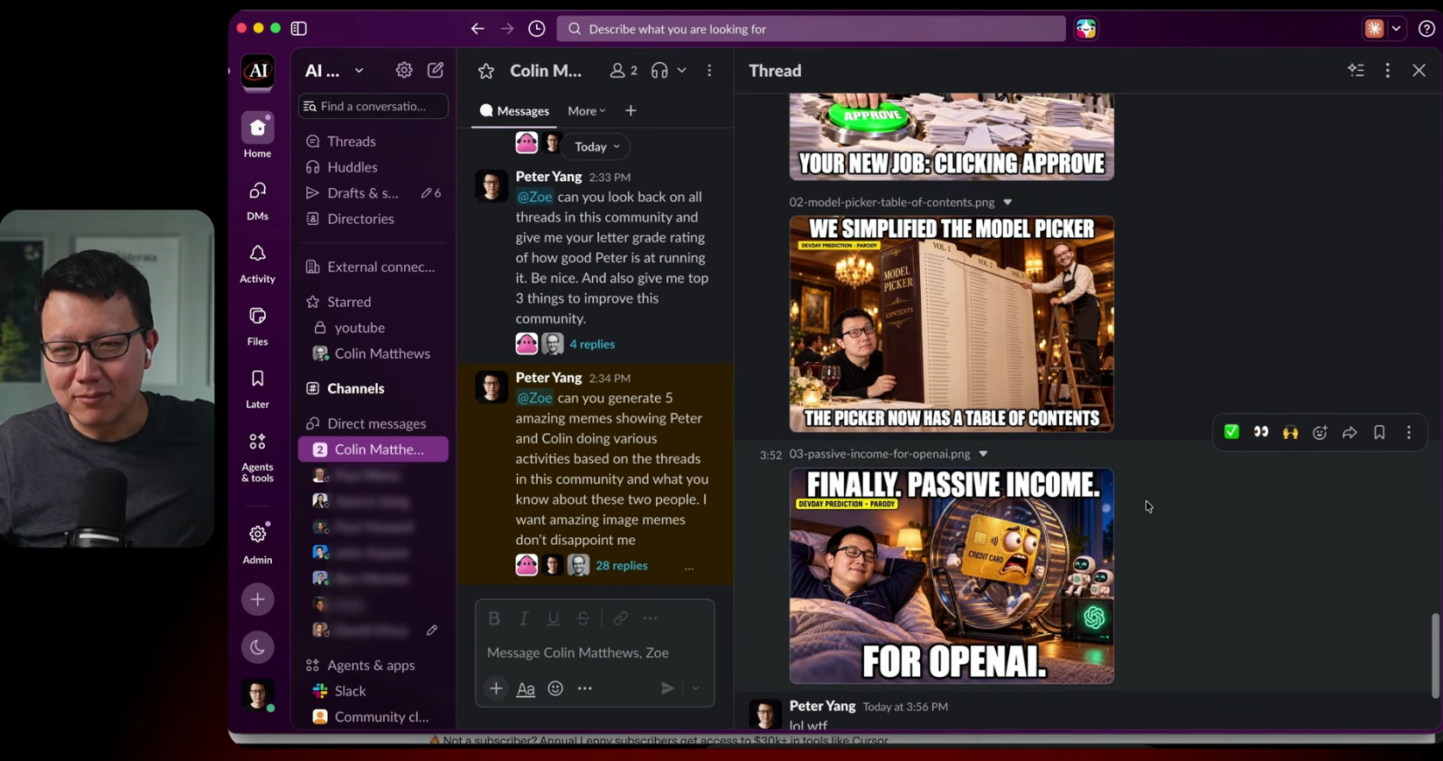This screenshot has width=1443, height=761.
Task: Open send options dropdown arrow
Action: click(696, 688)
